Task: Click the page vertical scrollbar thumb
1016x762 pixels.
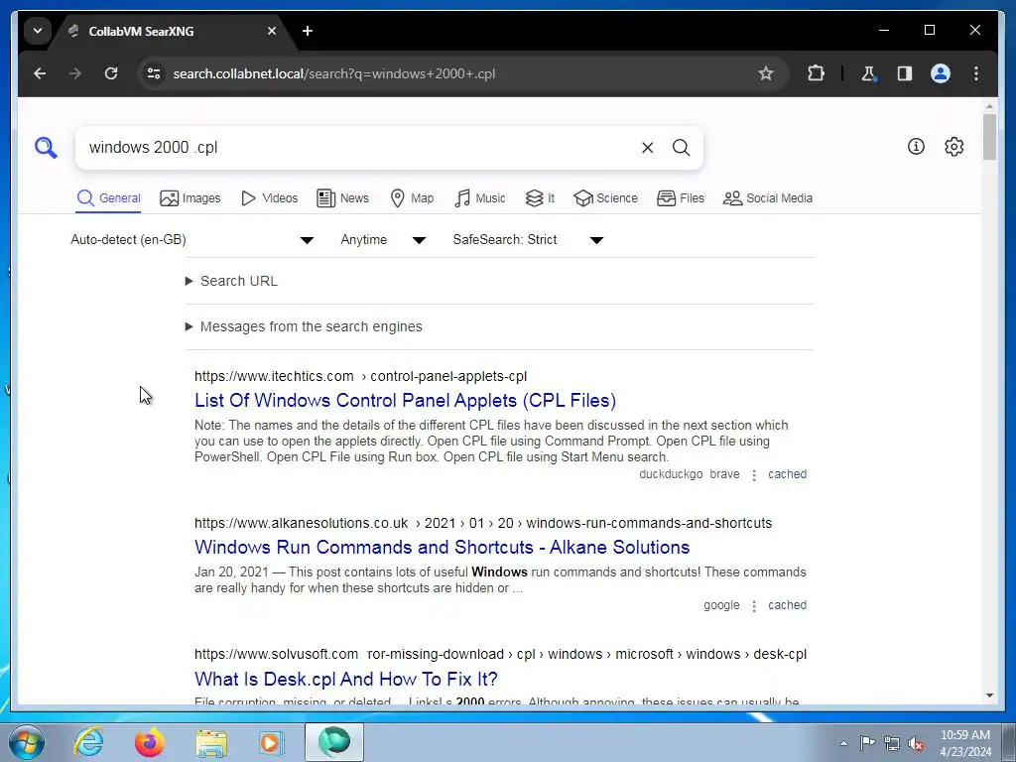Action: point(989,137)
